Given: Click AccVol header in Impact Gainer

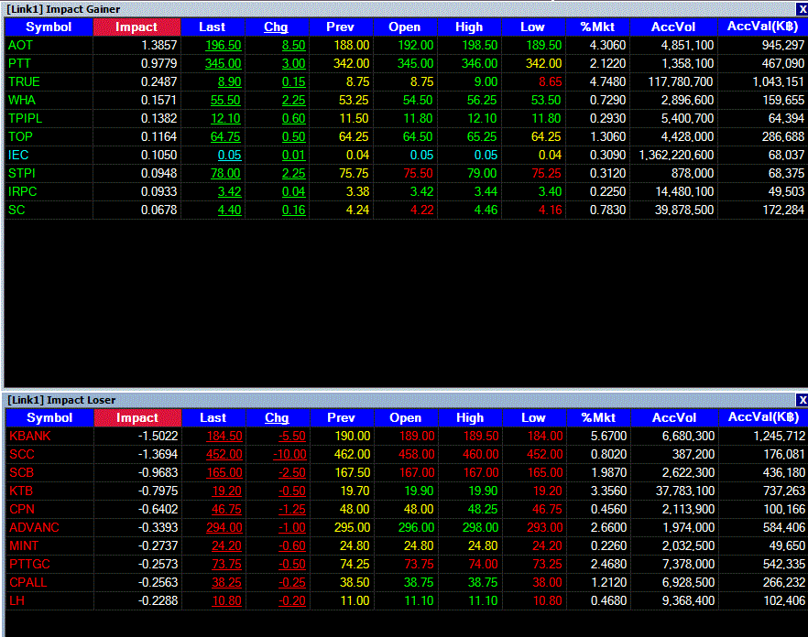Looking at the screenshot, I should tap(673, 27).
